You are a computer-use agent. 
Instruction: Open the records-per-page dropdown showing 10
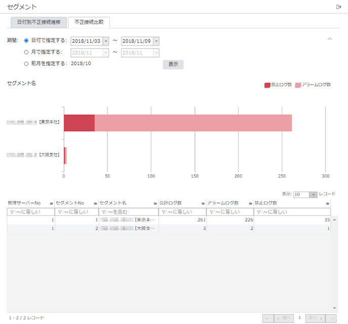click(x=313, y=194)
